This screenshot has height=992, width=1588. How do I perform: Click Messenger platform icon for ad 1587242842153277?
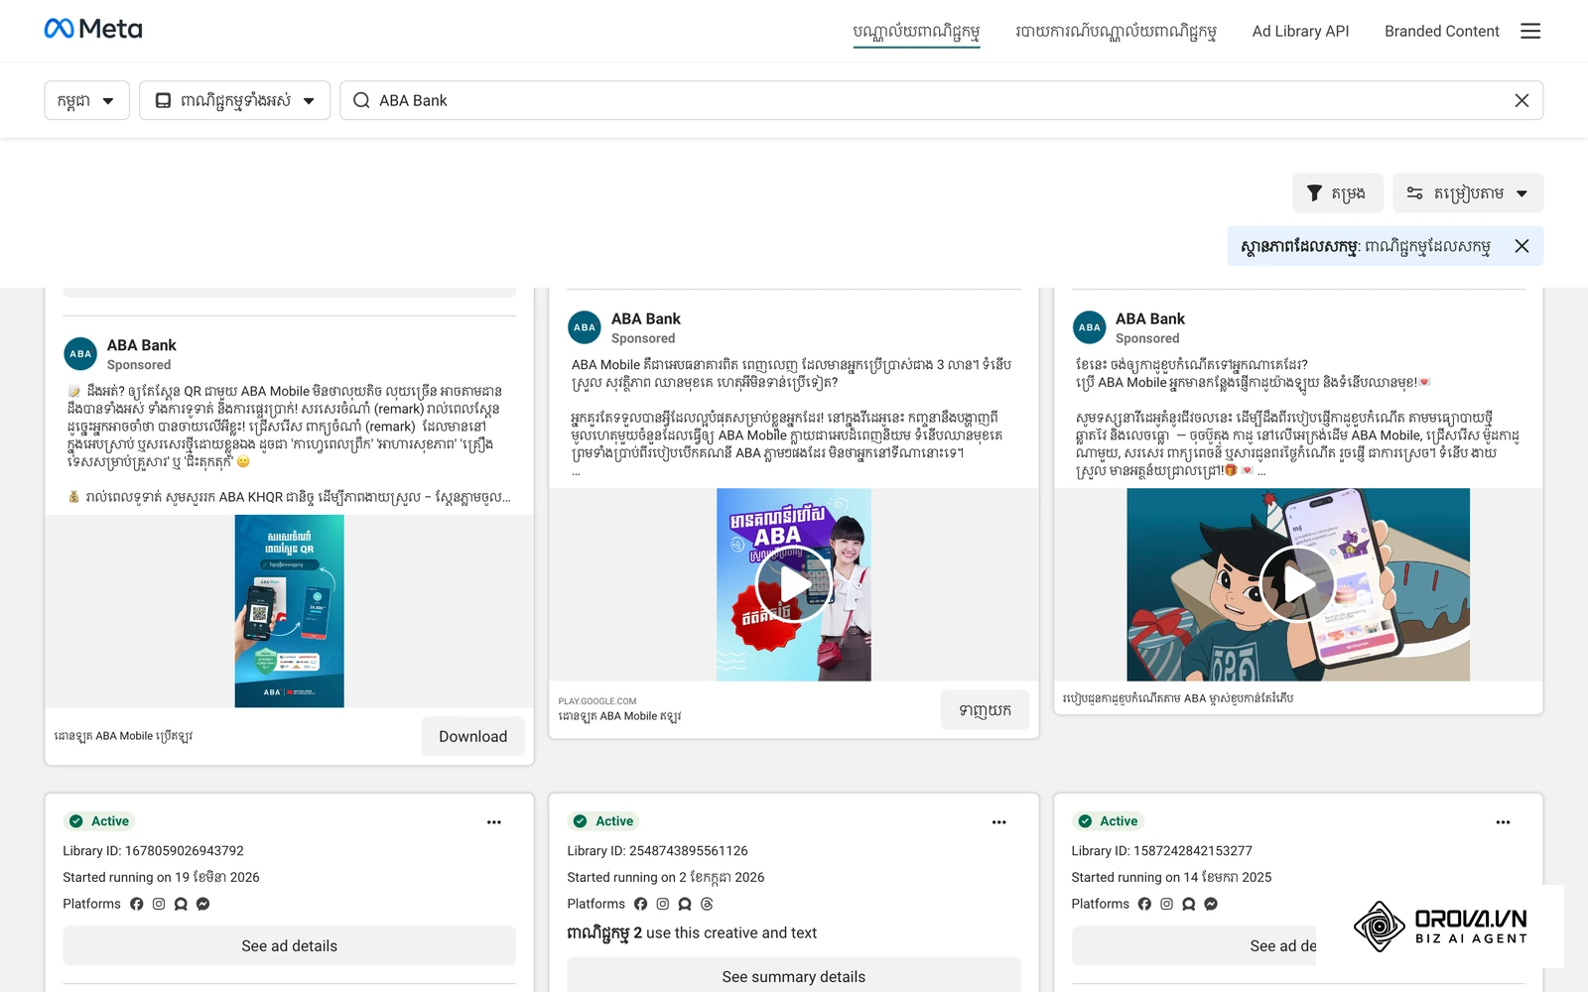coord(1211,904)
